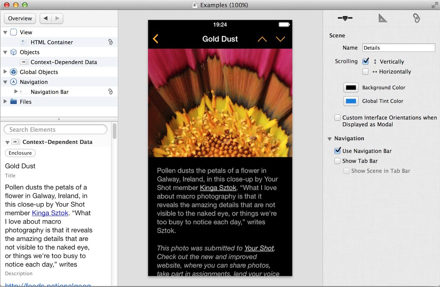
Task: Enable Show Tab Bar checkbox
Action: [337, 161]
